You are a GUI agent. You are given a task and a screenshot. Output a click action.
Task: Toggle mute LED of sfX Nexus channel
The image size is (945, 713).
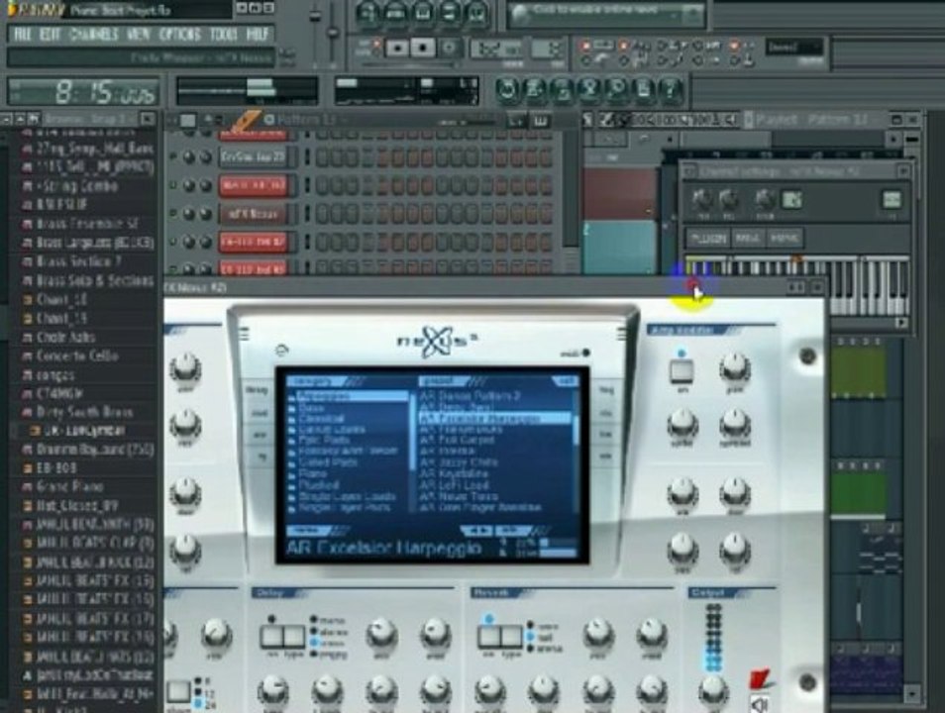tap(173, 213)
